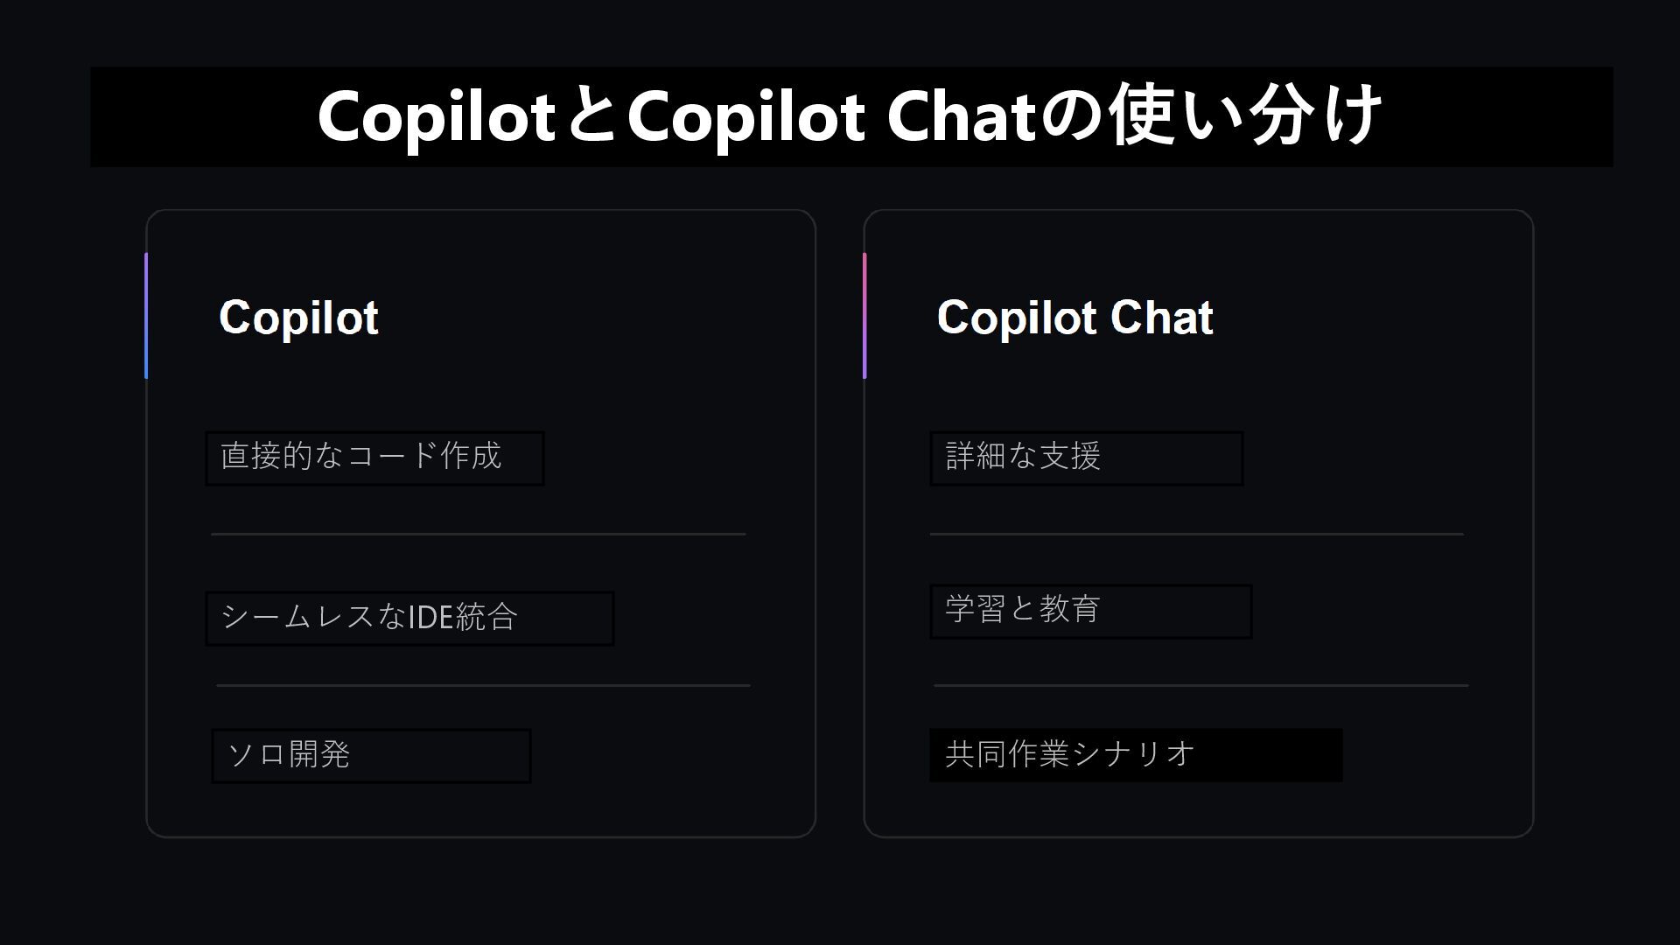The image size is (1680, 945).
Task: Select the divider line below '直接的なコード作成'
Action: click(x=478, y=534)
